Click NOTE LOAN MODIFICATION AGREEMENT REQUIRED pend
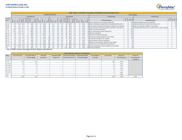The image size is (182, 140). 102,22
